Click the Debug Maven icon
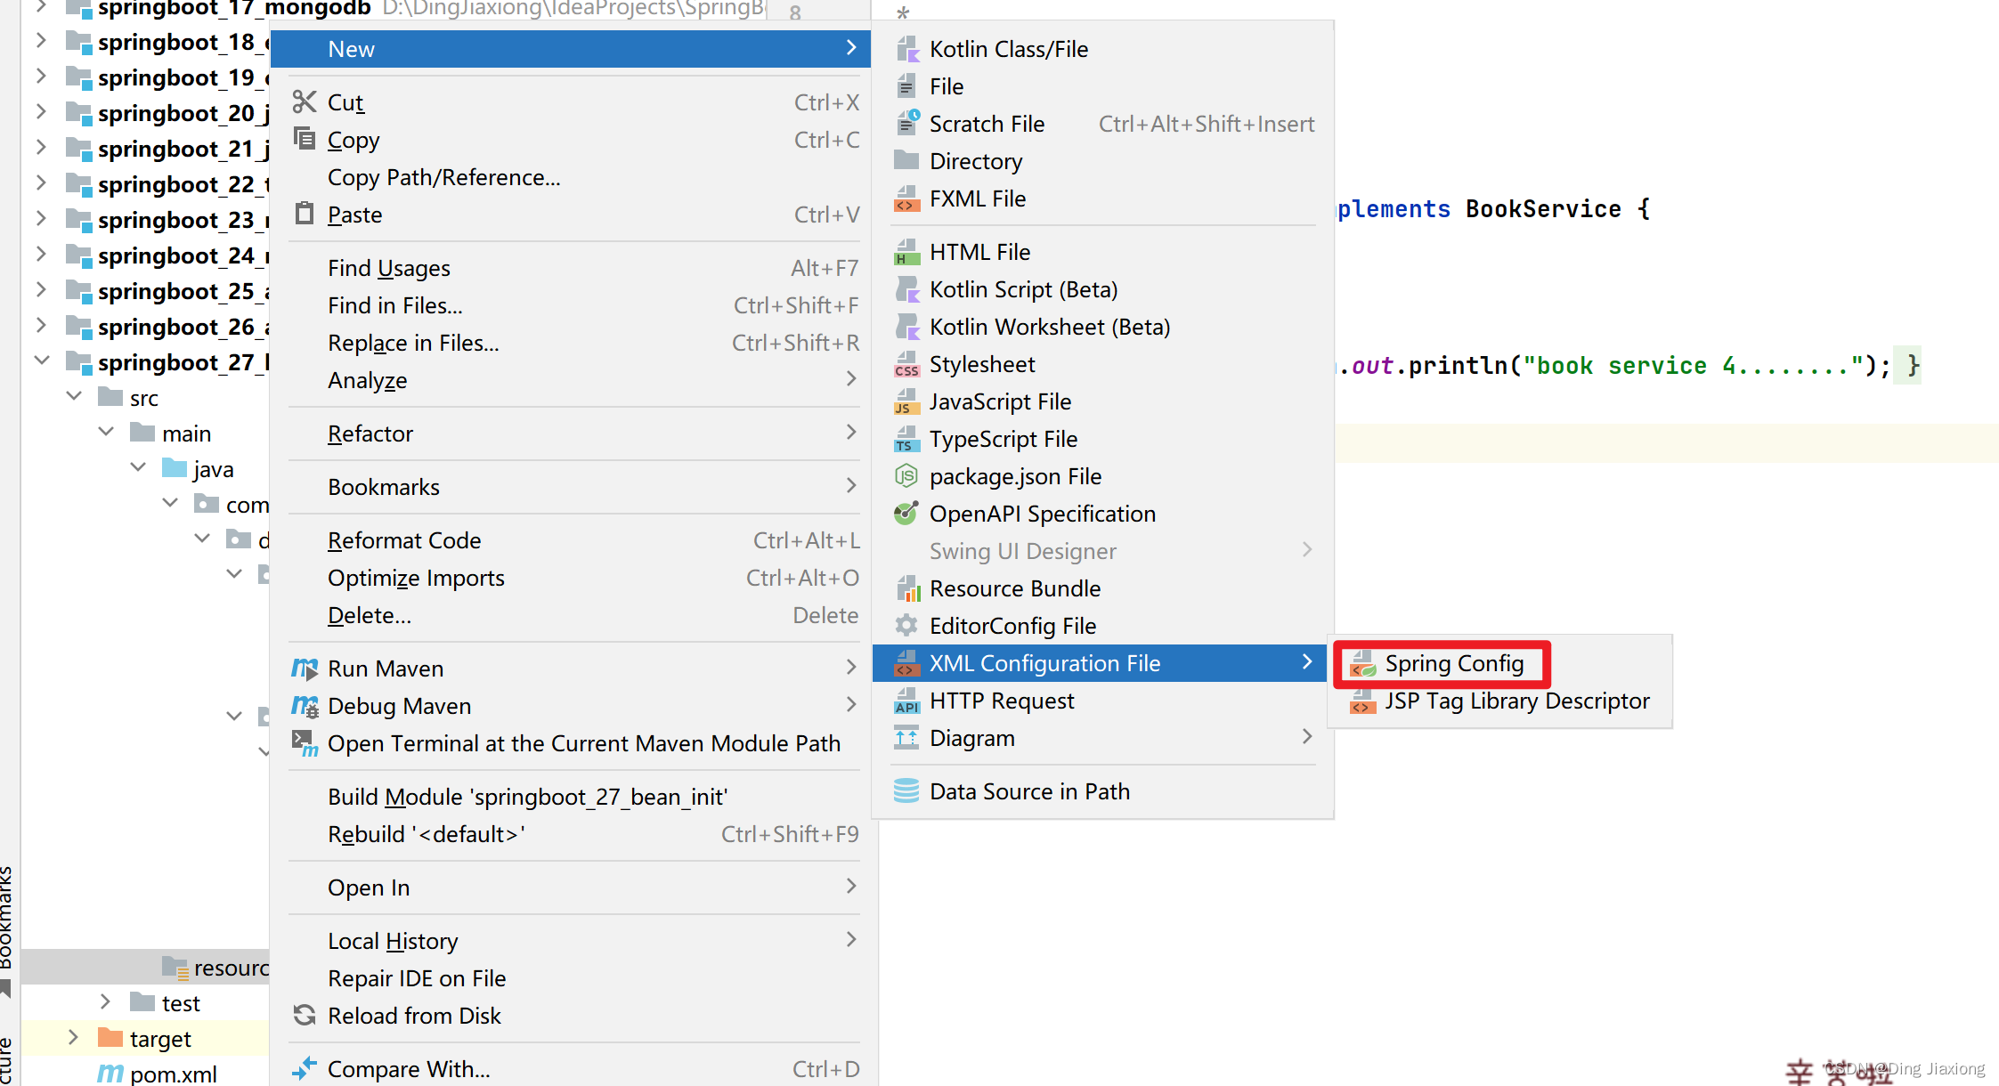The height and width of the screenshot is (1086, 1999). click(x=305, y=706)
